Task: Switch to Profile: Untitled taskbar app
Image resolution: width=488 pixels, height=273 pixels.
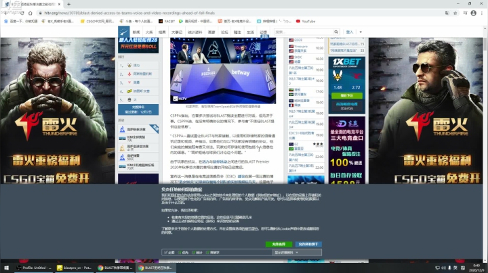Action: pyautogui.click(x=34, y=268)
